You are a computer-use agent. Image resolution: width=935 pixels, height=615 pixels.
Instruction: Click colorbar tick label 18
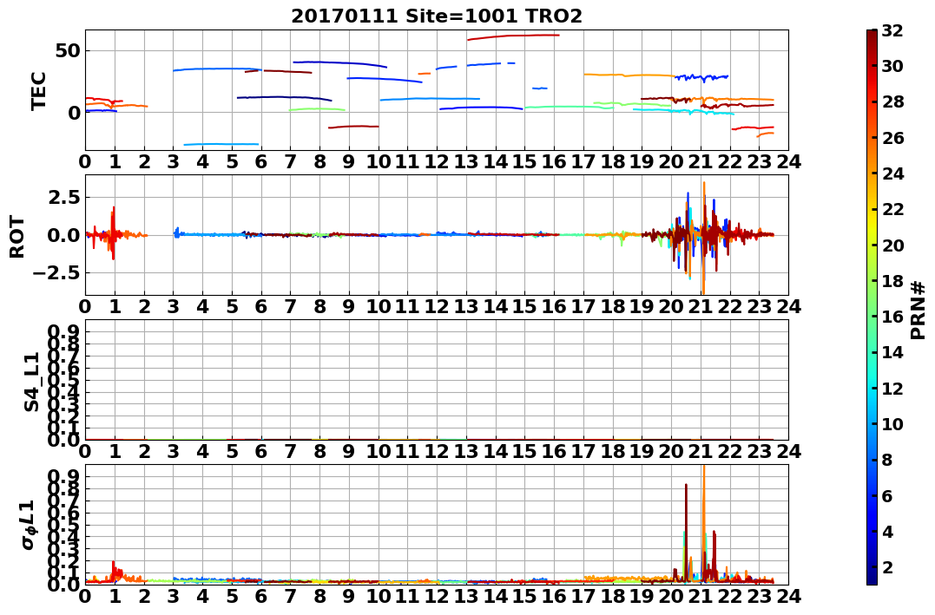click(x=892, y=281)
